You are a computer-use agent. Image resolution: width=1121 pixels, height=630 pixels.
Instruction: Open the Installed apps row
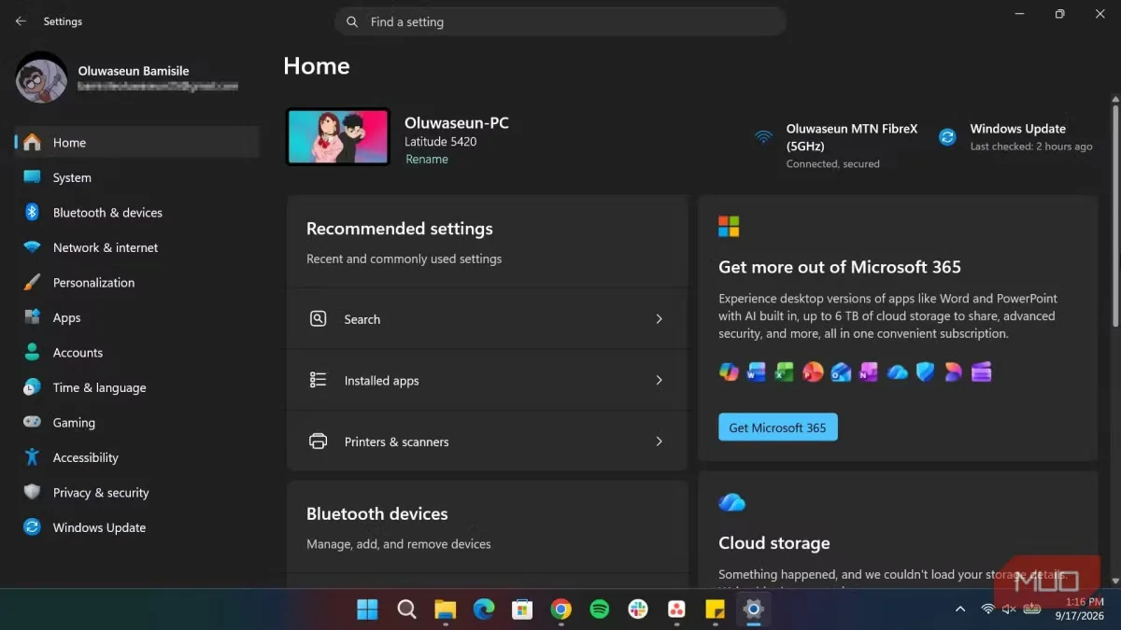(x=488, y=381)
